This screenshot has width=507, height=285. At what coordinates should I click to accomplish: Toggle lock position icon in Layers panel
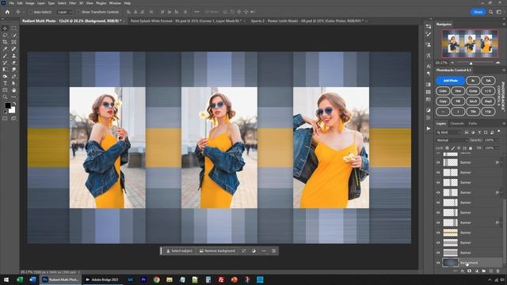(459, 148)
